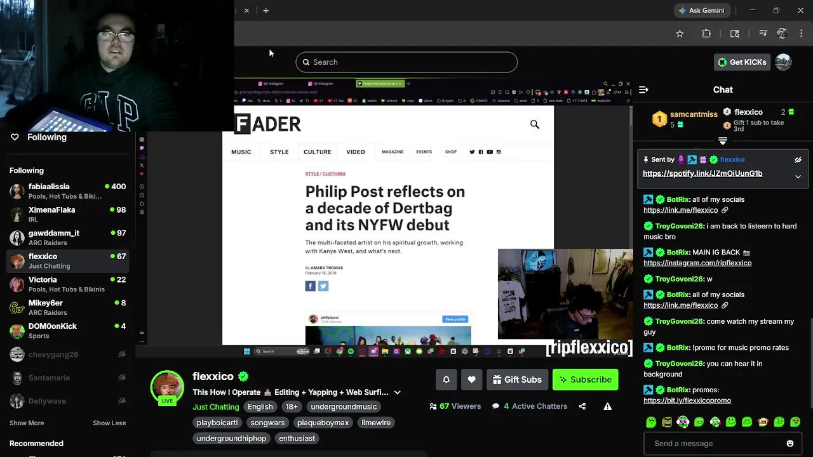Click the angry olive emote
This screenshot has height=457, width=813.
(667, 422)
